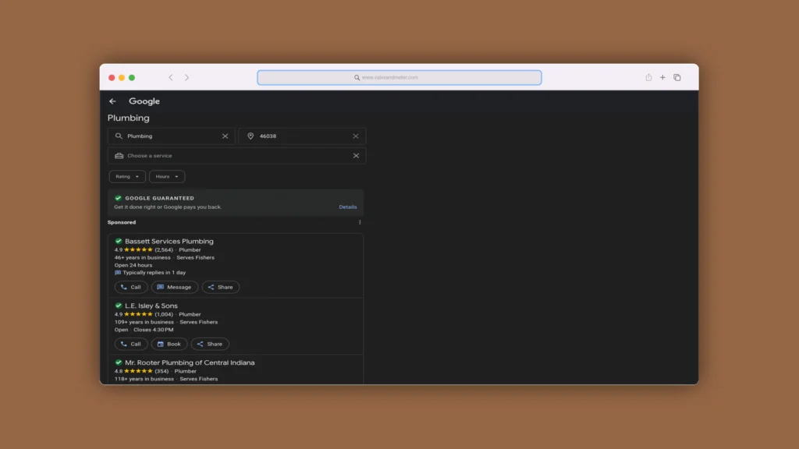Open the Rating filter dropdown
Screen dimensions: 799x449
tap(127, 177)
